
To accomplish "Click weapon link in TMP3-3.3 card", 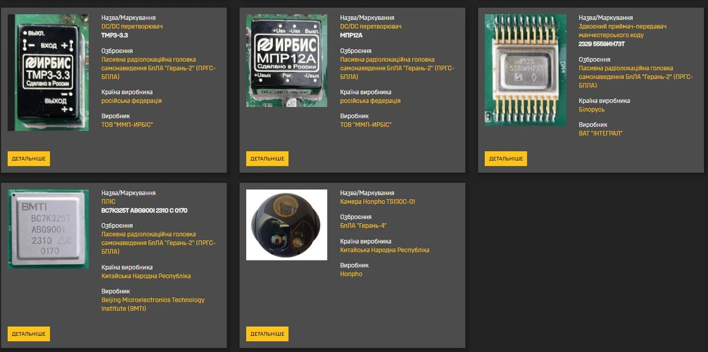I will [x=159, y=68].
